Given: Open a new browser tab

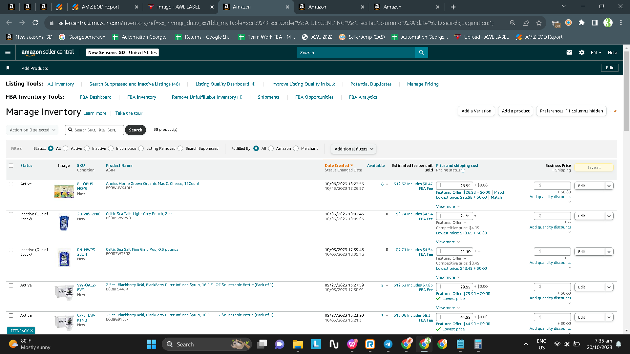Looking at the screenshot, I should pos(453,7).
